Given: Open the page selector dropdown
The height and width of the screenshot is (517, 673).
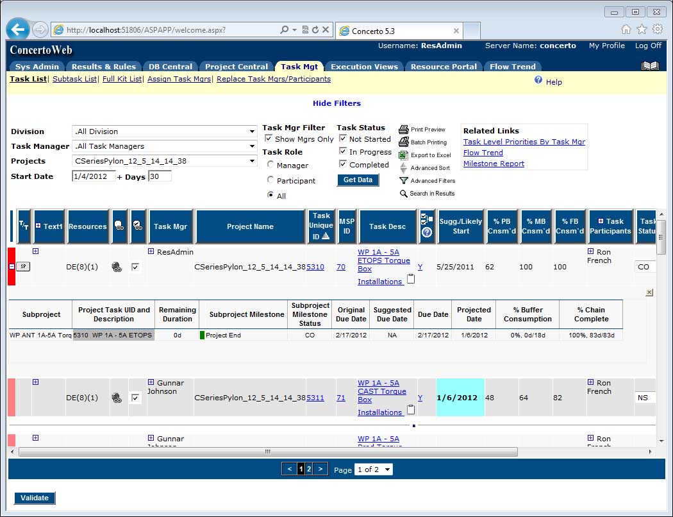Looking at the screenshot, I should click(374, 470).
